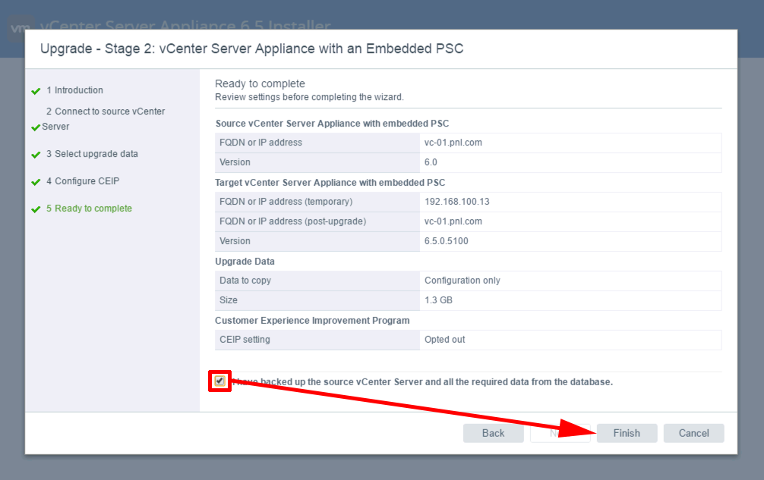Click the Data to copy label

coord(245,280)
